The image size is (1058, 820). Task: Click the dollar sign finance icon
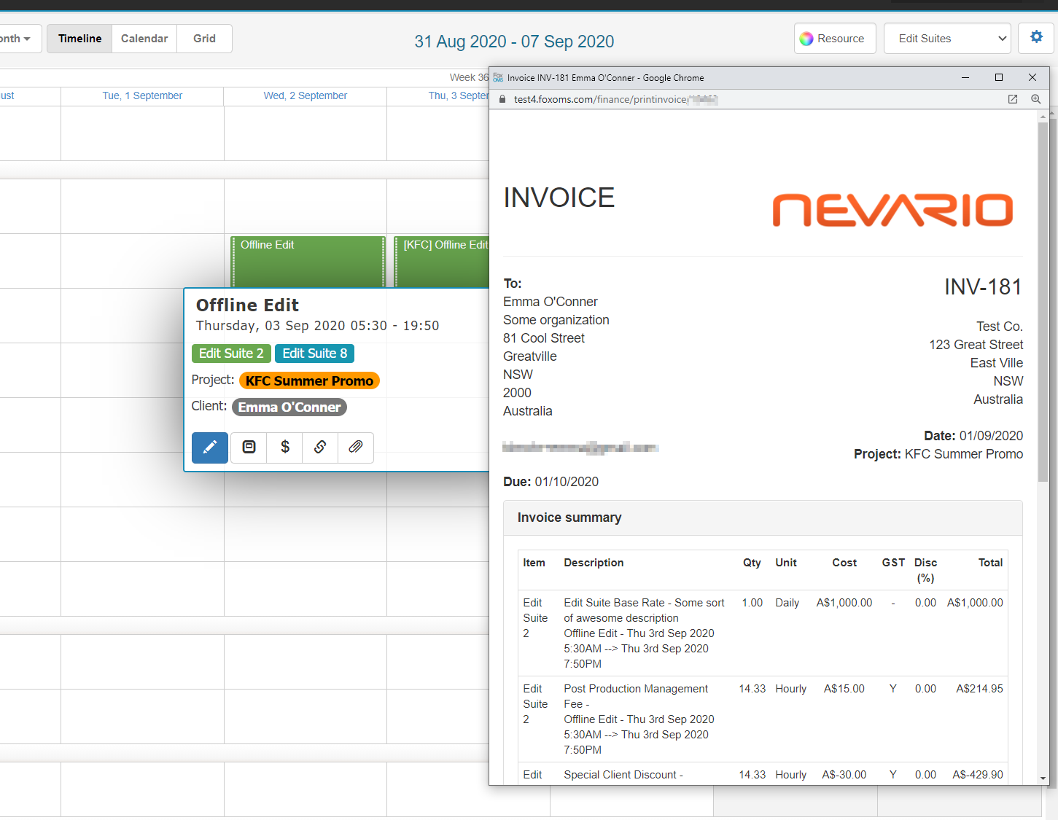285,448
